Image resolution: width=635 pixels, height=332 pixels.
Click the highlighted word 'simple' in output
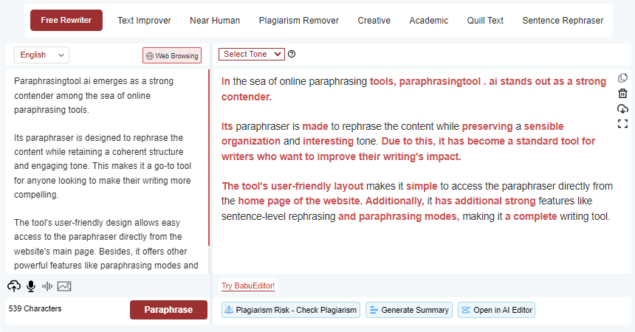pyautogui.click(x=422, y=186)
